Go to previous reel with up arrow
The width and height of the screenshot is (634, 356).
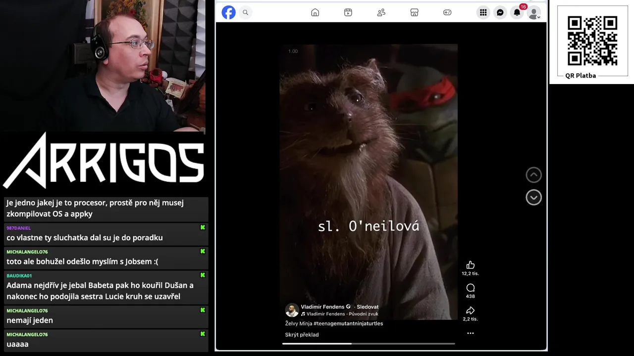pos(533,175)
